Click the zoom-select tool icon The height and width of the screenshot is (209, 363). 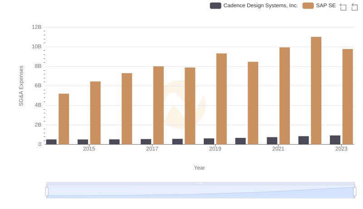click(343, 7)
